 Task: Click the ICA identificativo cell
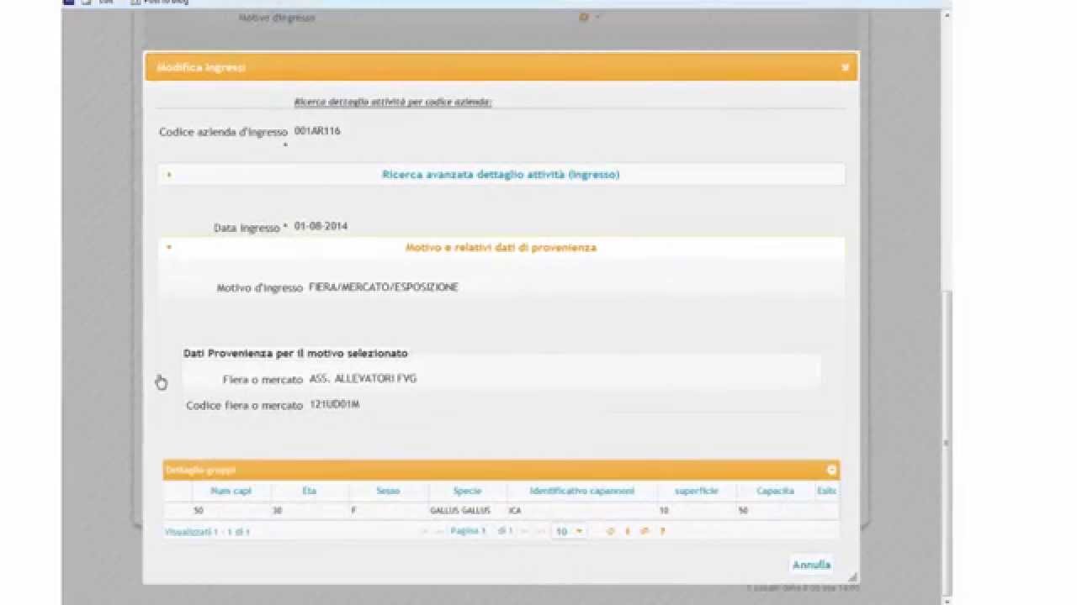point(581,511)
